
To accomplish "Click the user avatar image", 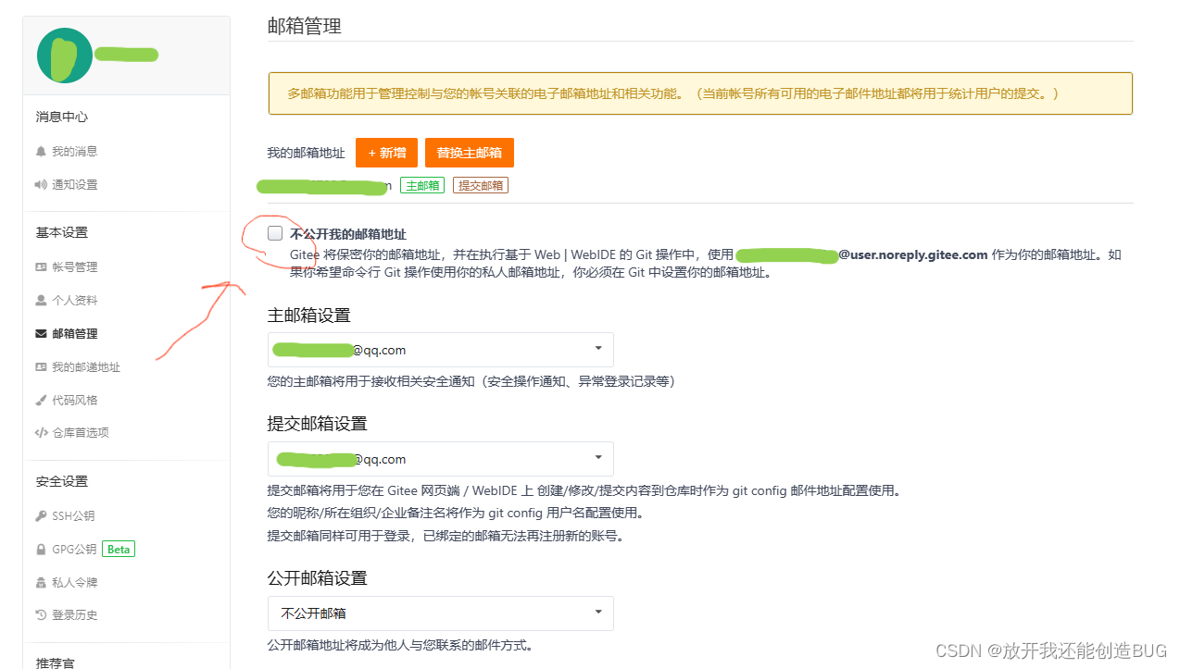I will coord(65,56).
